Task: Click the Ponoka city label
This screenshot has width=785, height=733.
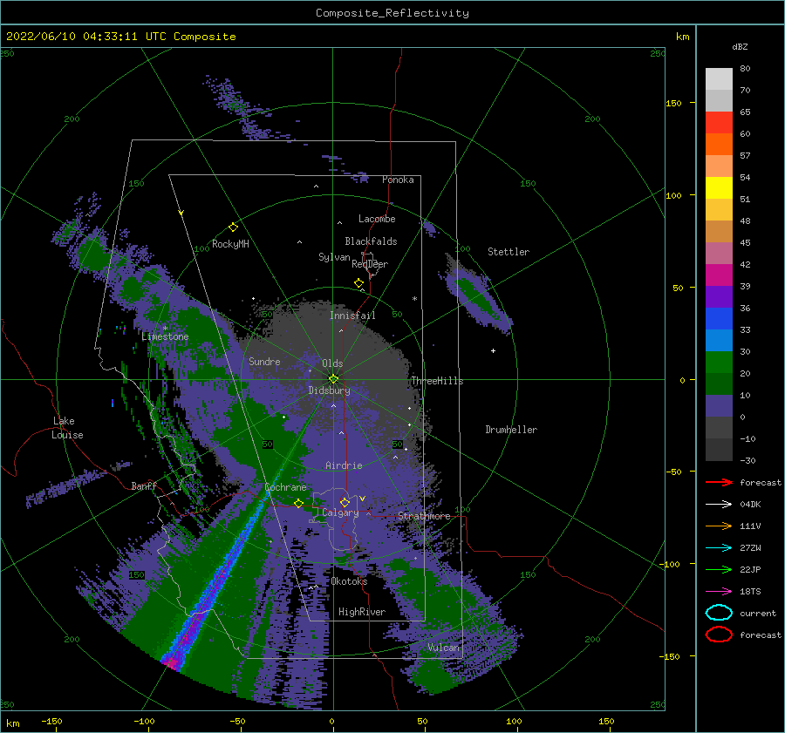Action: pyautogui.click(x=398, y=180)
